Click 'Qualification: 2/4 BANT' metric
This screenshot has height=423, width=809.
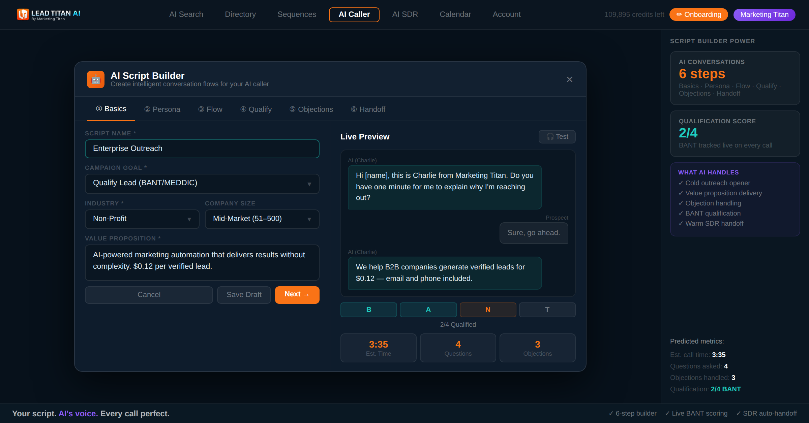point(706,389)
